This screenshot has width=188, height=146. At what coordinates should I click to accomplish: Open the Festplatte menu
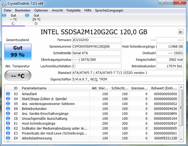74,10
